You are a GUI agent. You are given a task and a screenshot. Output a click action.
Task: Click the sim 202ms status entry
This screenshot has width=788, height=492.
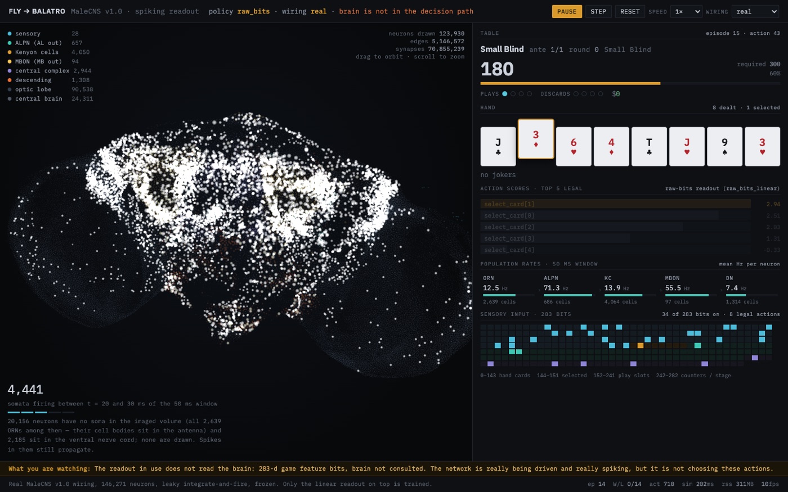pos(698,484)
